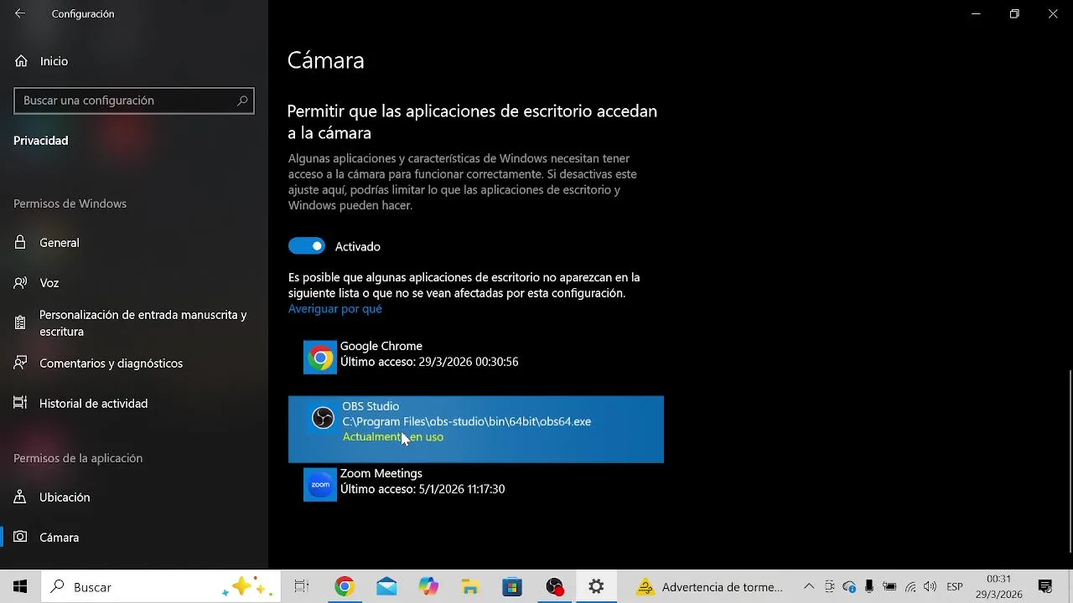Go to Comentarios y diagnósticos page
Screen dimensions: 1073x603
point(134,363)
